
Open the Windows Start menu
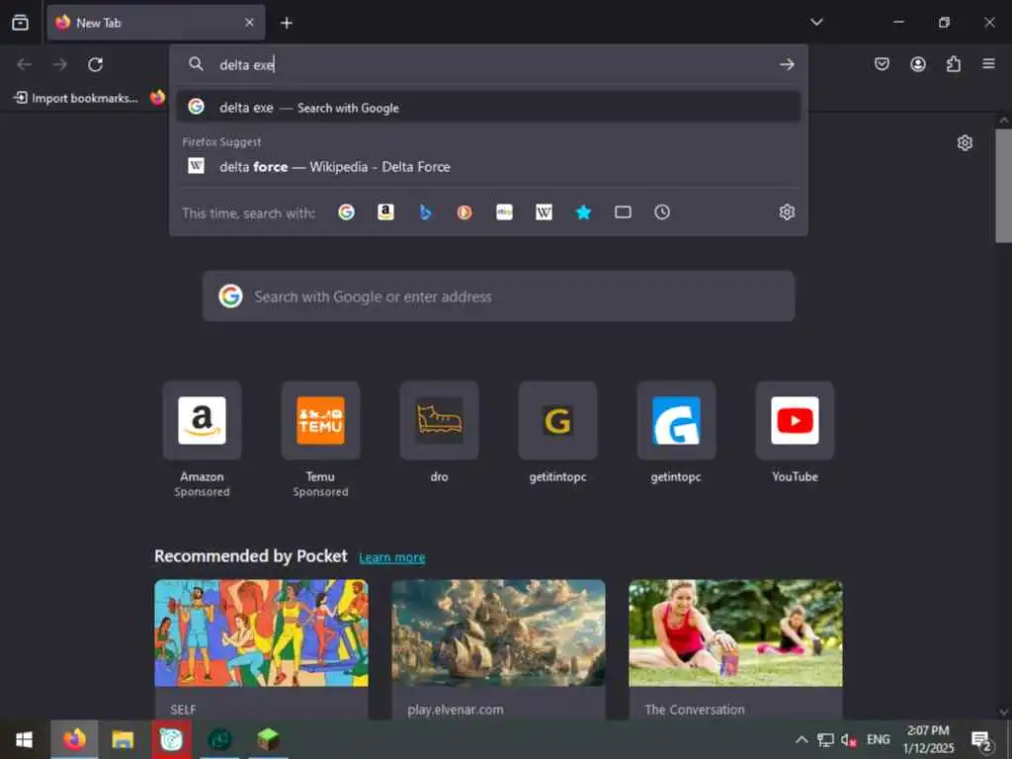(25, 739)
